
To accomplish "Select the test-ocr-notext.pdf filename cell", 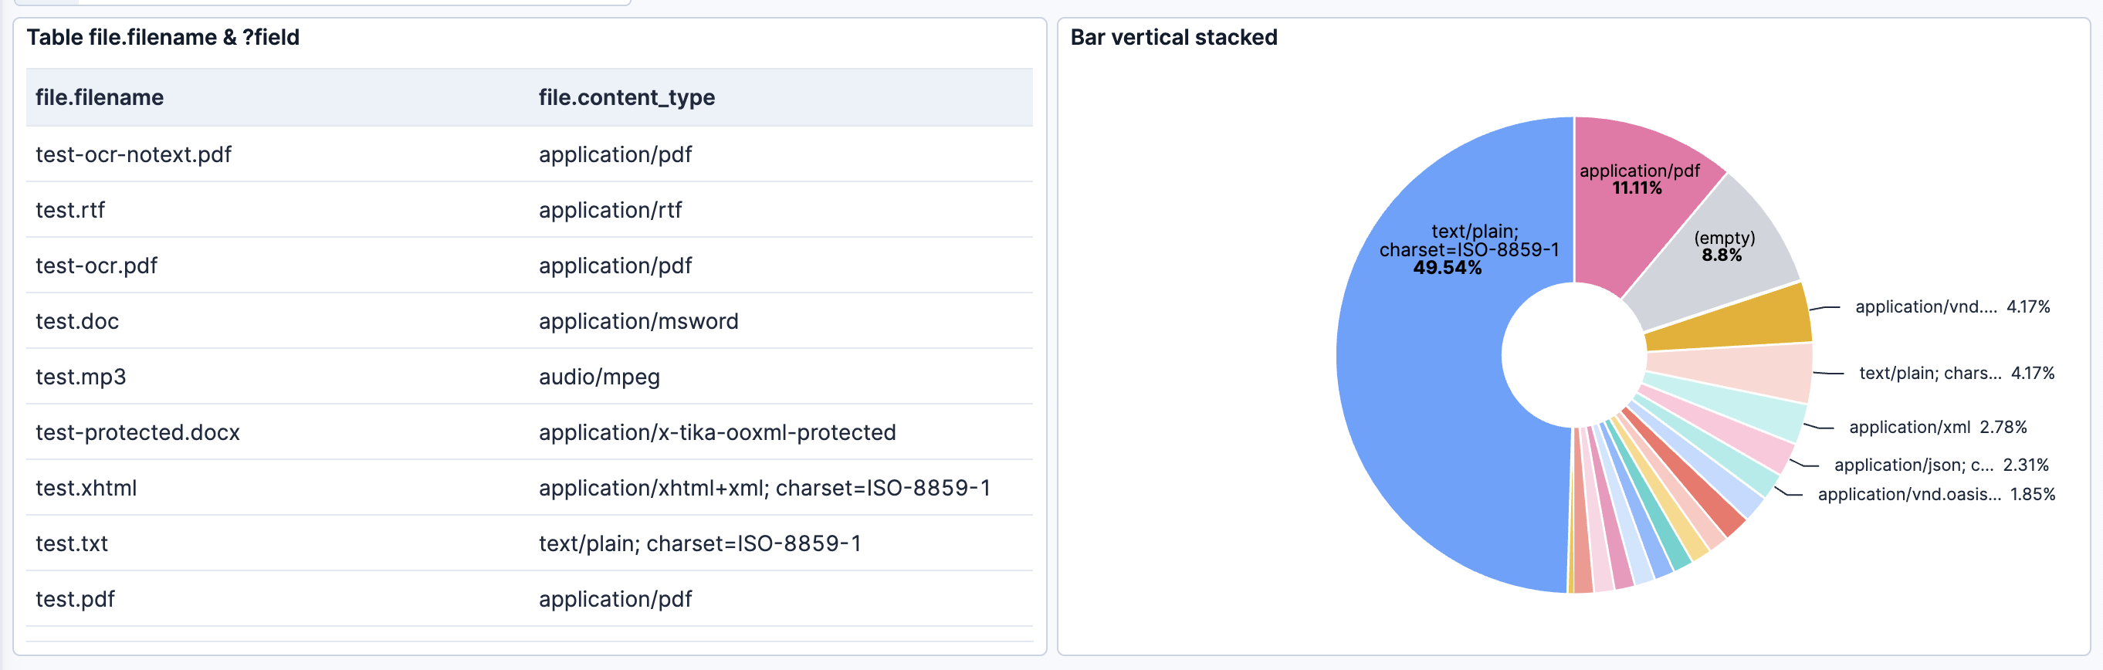I will point(134,154).
